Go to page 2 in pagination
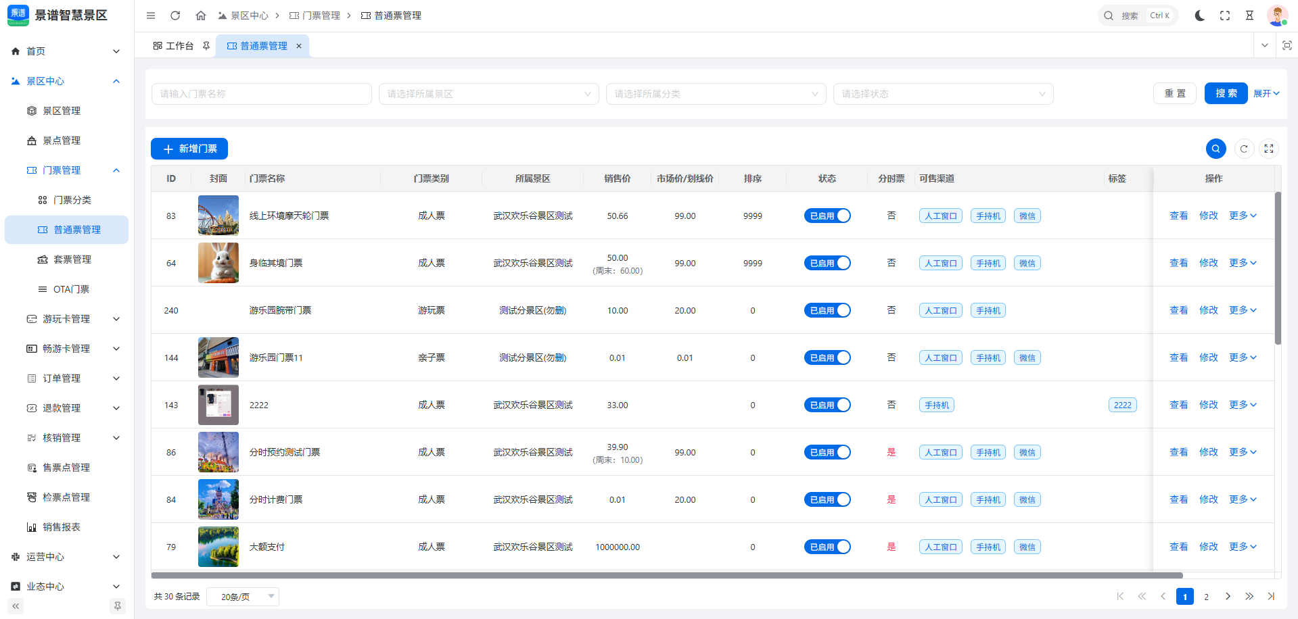 tap(1206, 596)
